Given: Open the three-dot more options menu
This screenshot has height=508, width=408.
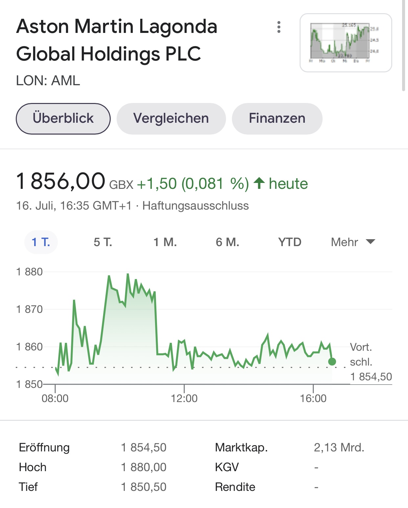Looking at the screenshot, I should (279, 27).
